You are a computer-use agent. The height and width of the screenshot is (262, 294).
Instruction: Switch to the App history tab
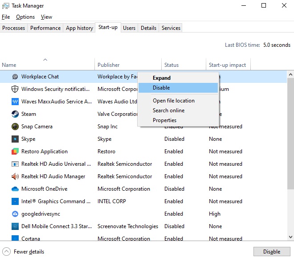[x=79, y=28]
